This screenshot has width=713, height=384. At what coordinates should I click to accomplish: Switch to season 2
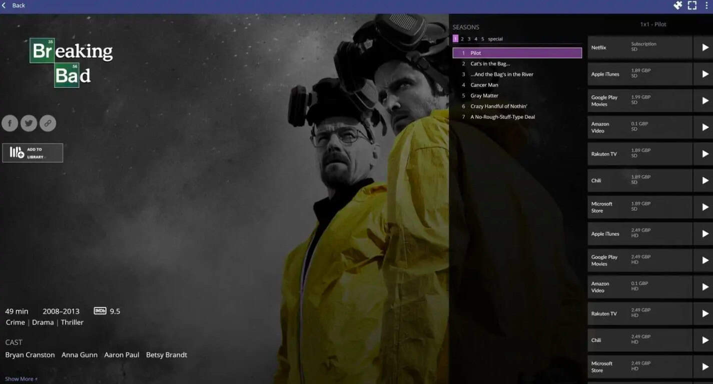tap(462, 39)
